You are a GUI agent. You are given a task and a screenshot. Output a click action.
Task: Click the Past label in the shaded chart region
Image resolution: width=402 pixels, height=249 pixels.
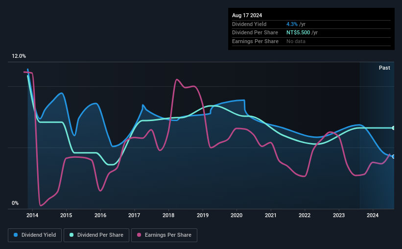click(x=384, y=68)
